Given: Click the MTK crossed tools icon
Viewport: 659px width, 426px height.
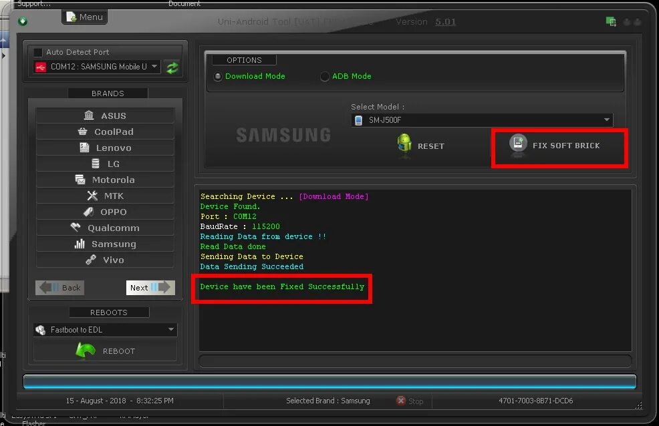Looking at the screenshot, I should (x=92, y=196).
